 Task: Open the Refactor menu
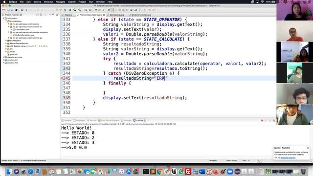(48, 2)
